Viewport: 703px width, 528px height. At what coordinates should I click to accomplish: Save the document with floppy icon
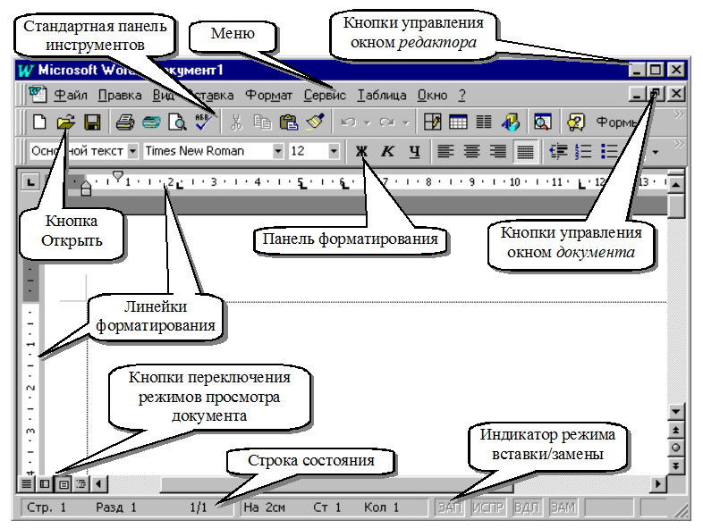[92, 122]
